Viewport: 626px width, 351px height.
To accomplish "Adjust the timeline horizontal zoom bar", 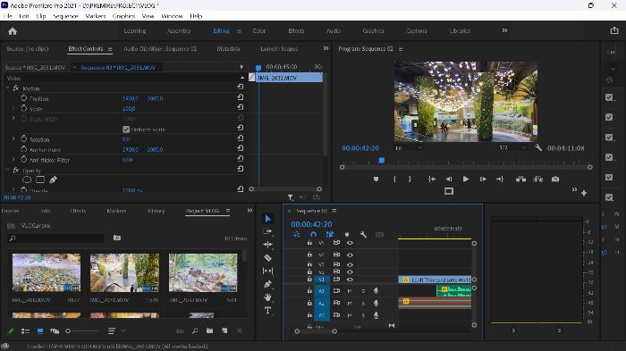I will click(x=316, y=331).
